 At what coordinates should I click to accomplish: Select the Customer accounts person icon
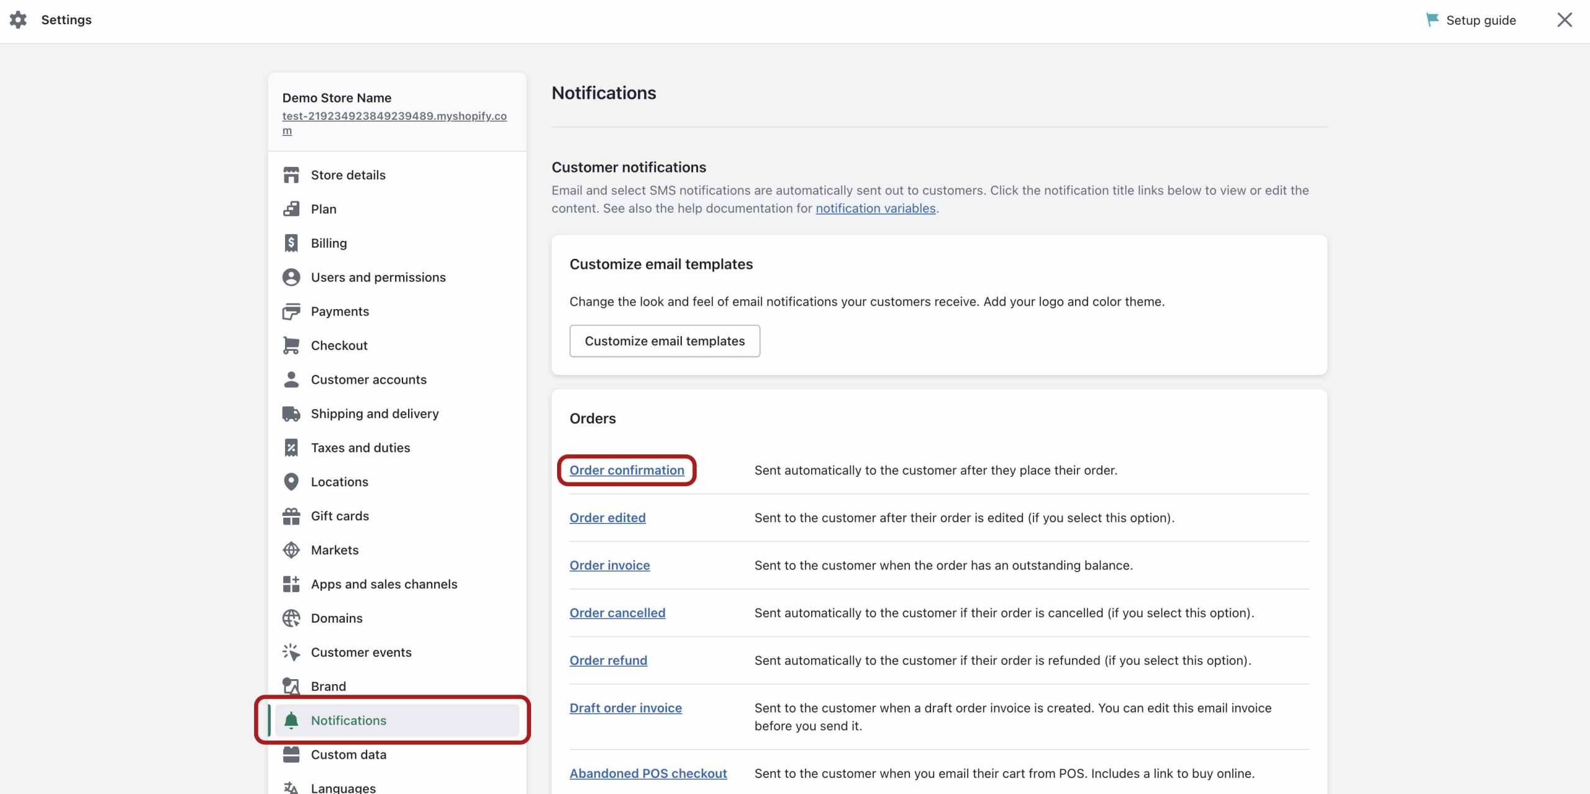click(291, 379)
